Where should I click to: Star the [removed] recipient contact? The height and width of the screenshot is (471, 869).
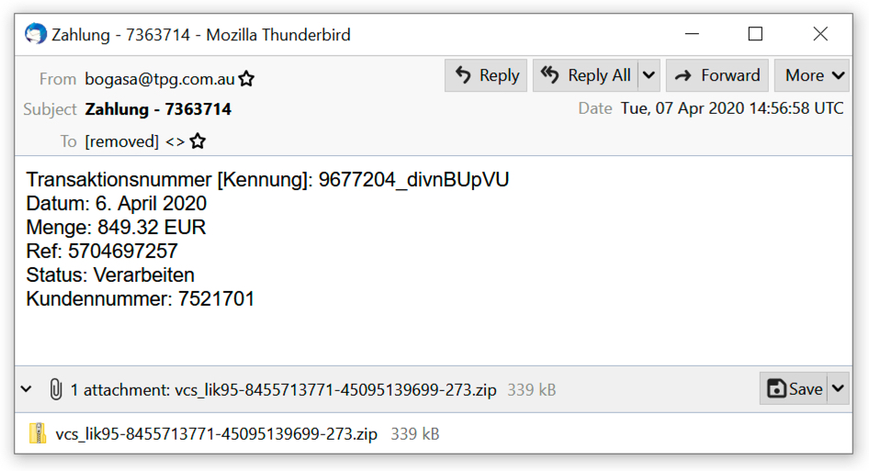tap(197, 141)
